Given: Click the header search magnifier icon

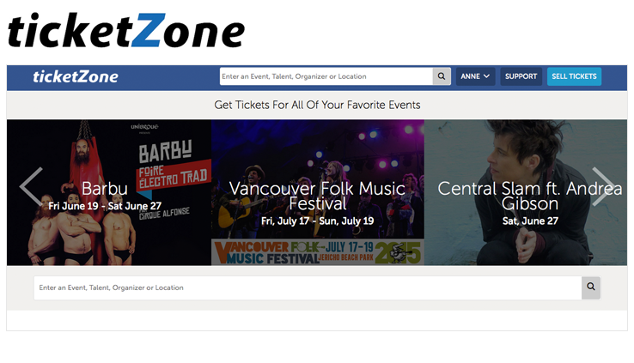Looking at the screenshot, I should 442,76.
